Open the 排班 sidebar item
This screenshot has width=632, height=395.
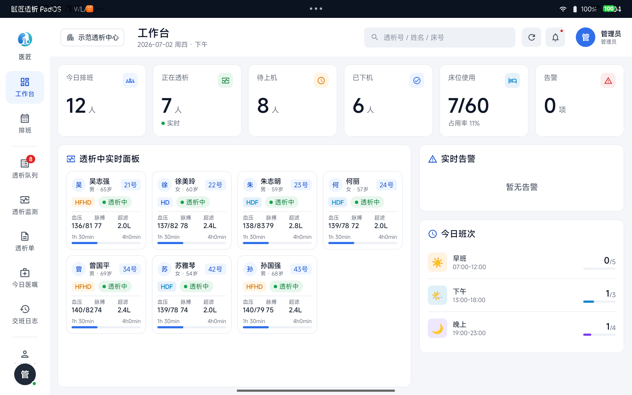[x=25, y=123]
